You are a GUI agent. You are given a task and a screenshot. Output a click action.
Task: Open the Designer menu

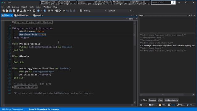[15, 7]
